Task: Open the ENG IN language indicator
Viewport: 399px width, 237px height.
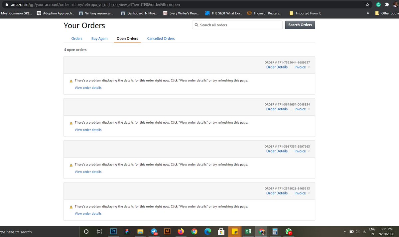Action: (x=372, y=232)
